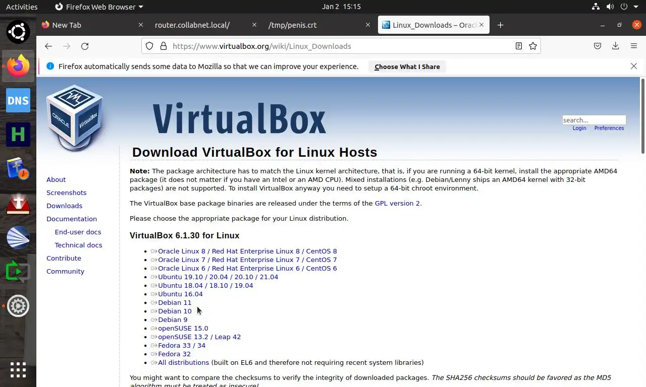Open End-user docs link
This screenshot has height=387, width=646.
click(78, 232)
